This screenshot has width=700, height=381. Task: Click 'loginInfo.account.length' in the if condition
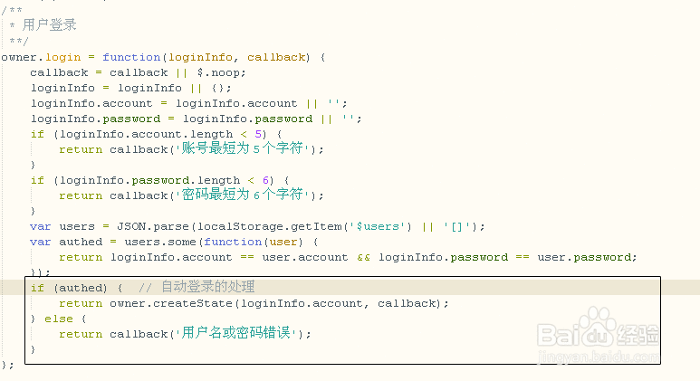point(146,134)
